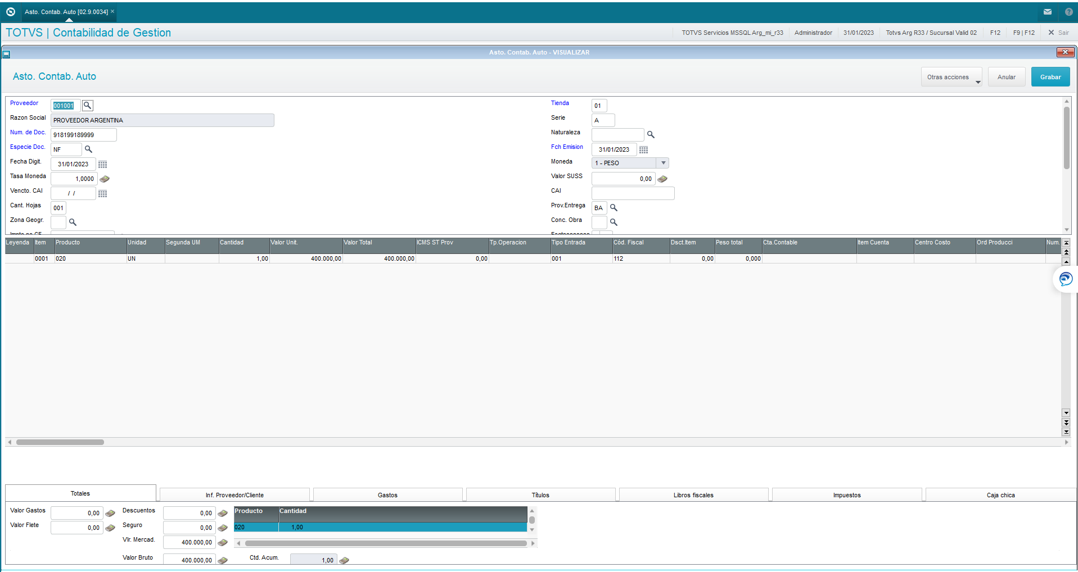Open Vencto. CAI calendar picker
The image size is (1078, 572).
(x=102, y=193)
